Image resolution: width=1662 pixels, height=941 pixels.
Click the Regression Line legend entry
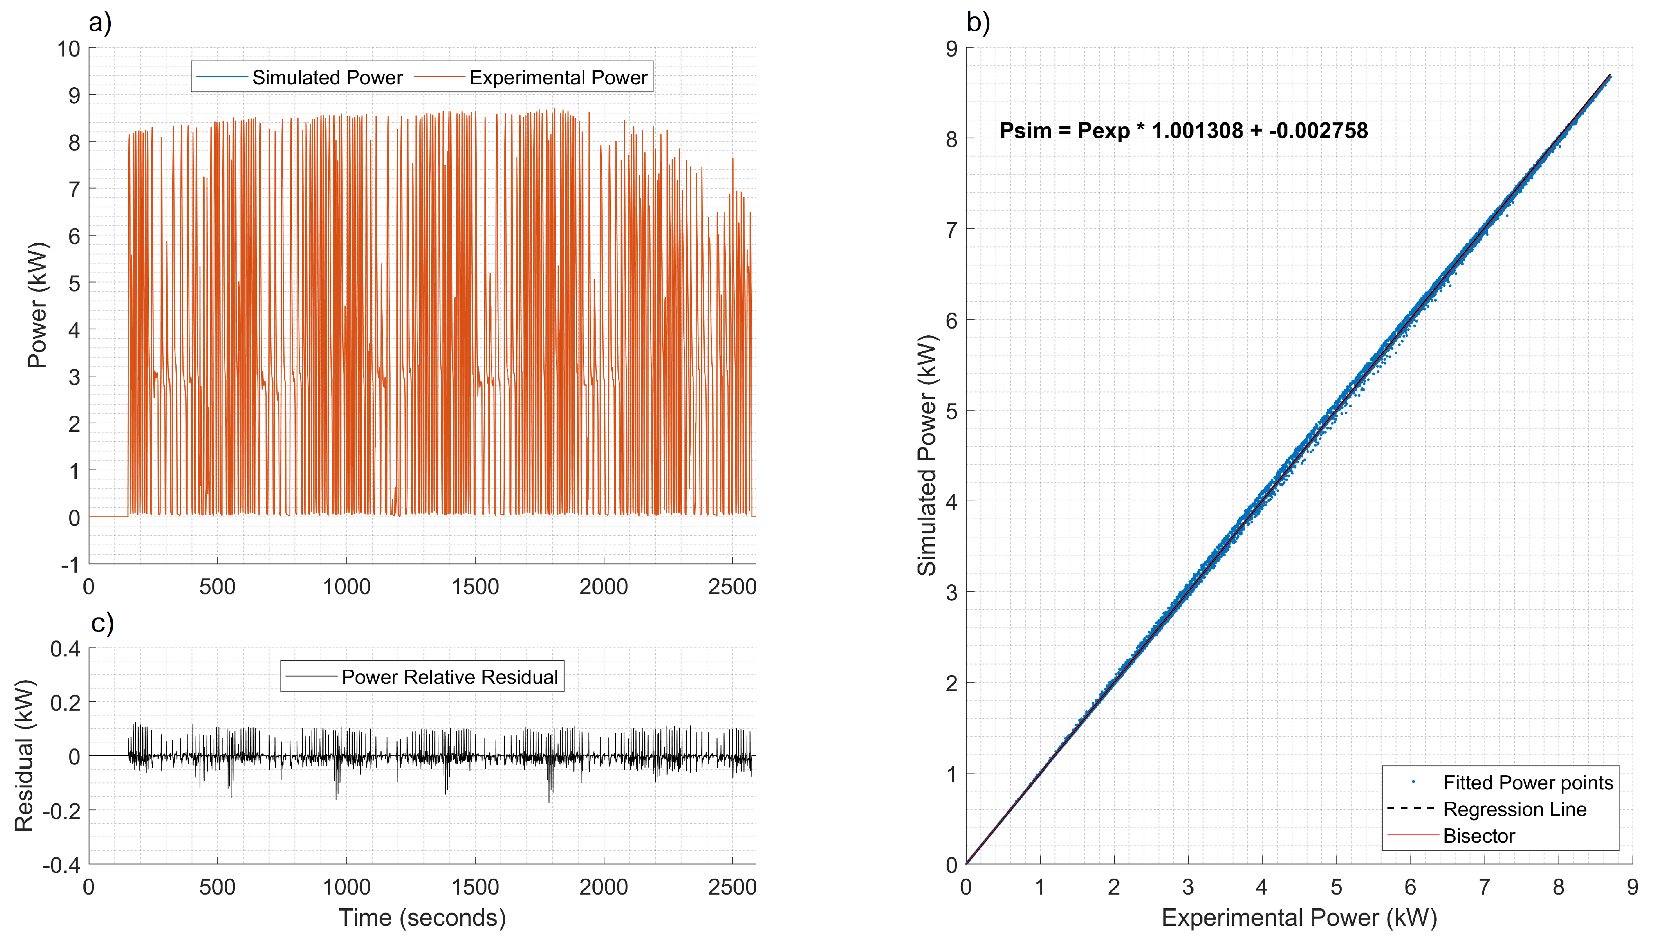click(1515, 809)
